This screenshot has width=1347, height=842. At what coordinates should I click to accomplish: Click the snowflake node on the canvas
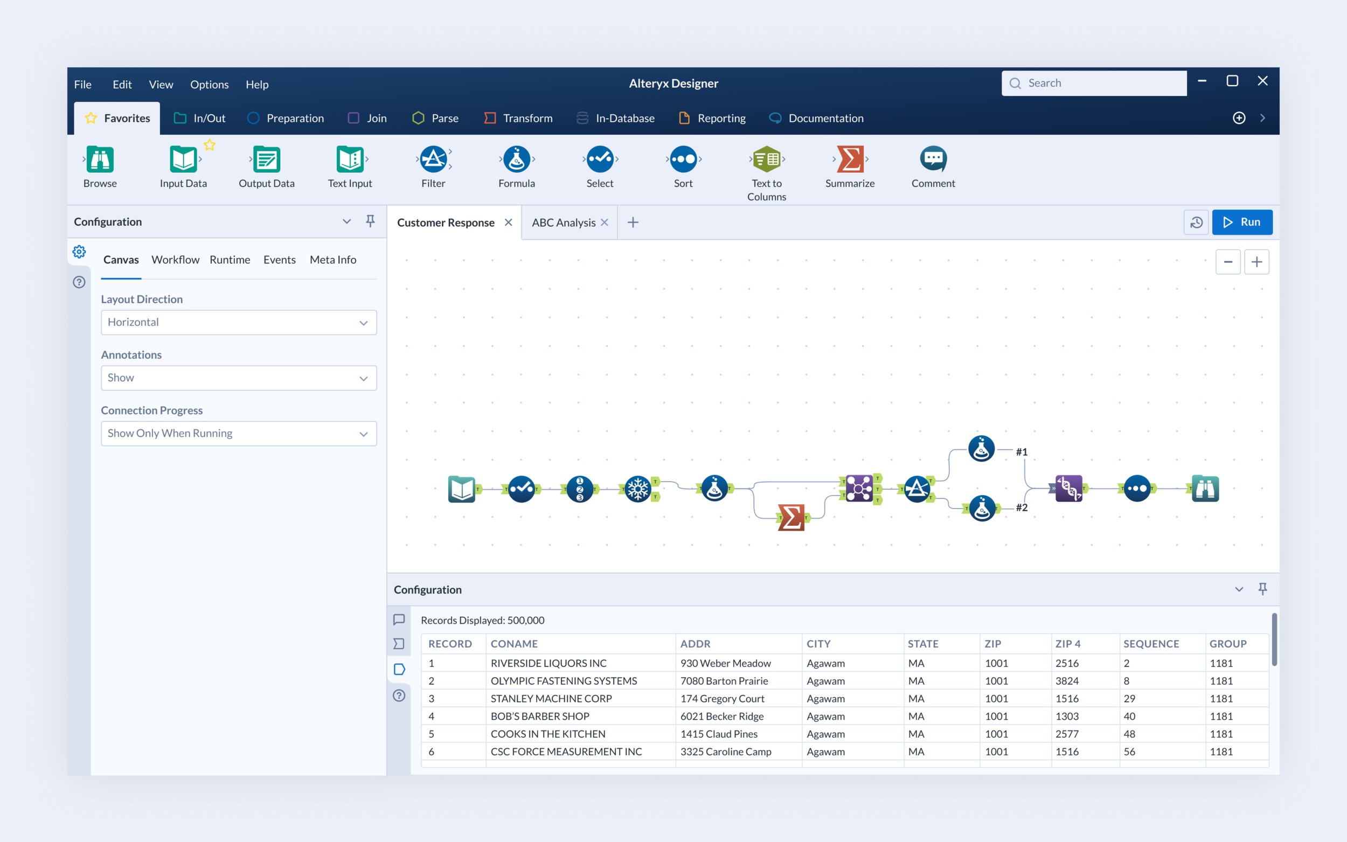[x=638, y=489]
